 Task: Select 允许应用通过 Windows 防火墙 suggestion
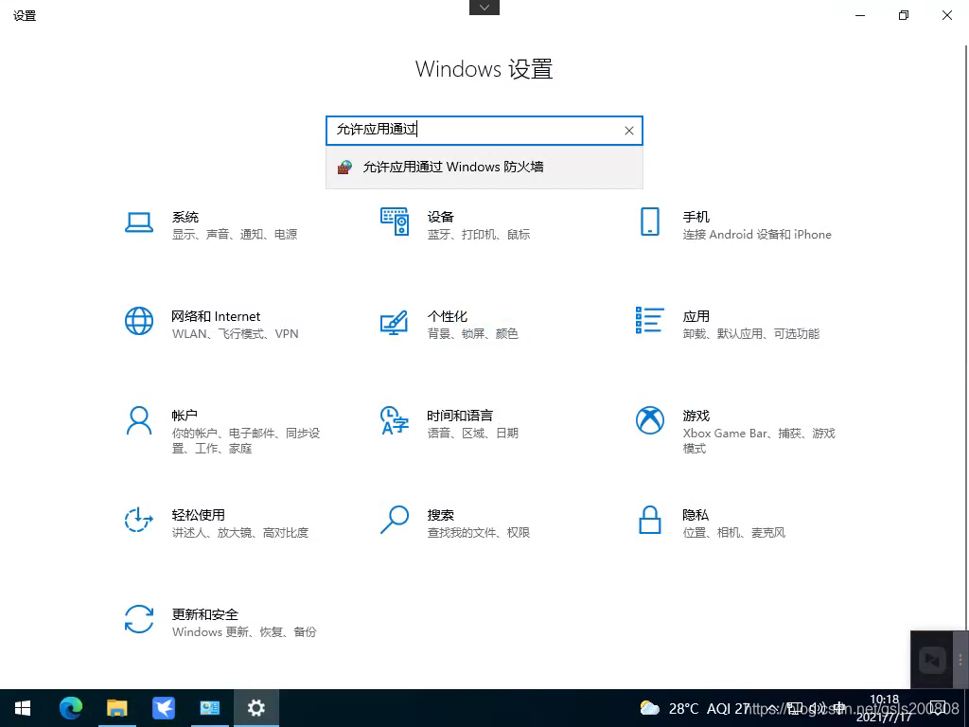(x=484, y=167)
